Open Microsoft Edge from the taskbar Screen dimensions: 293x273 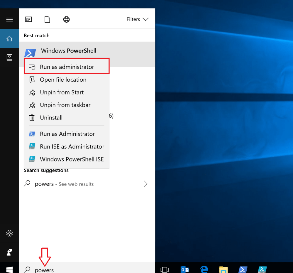204,269
